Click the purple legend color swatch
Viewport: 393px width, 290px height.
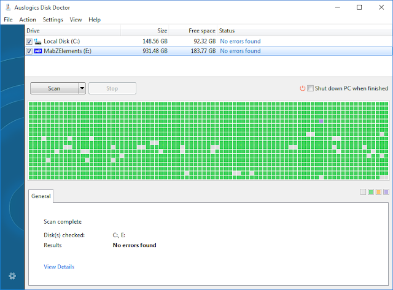[x=386, y=192]
